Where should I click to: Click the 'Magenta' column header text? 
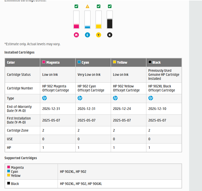[53, 62]
